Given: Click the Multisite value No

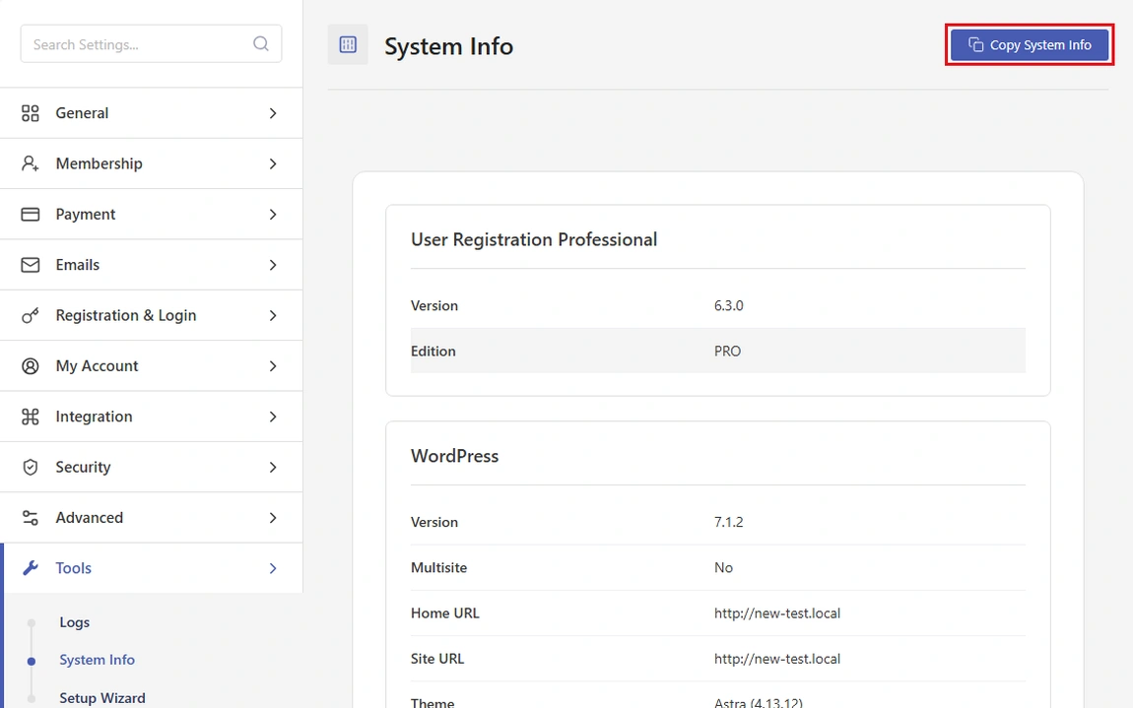Looking at the screenshot, I should click(x=723, y=568).
